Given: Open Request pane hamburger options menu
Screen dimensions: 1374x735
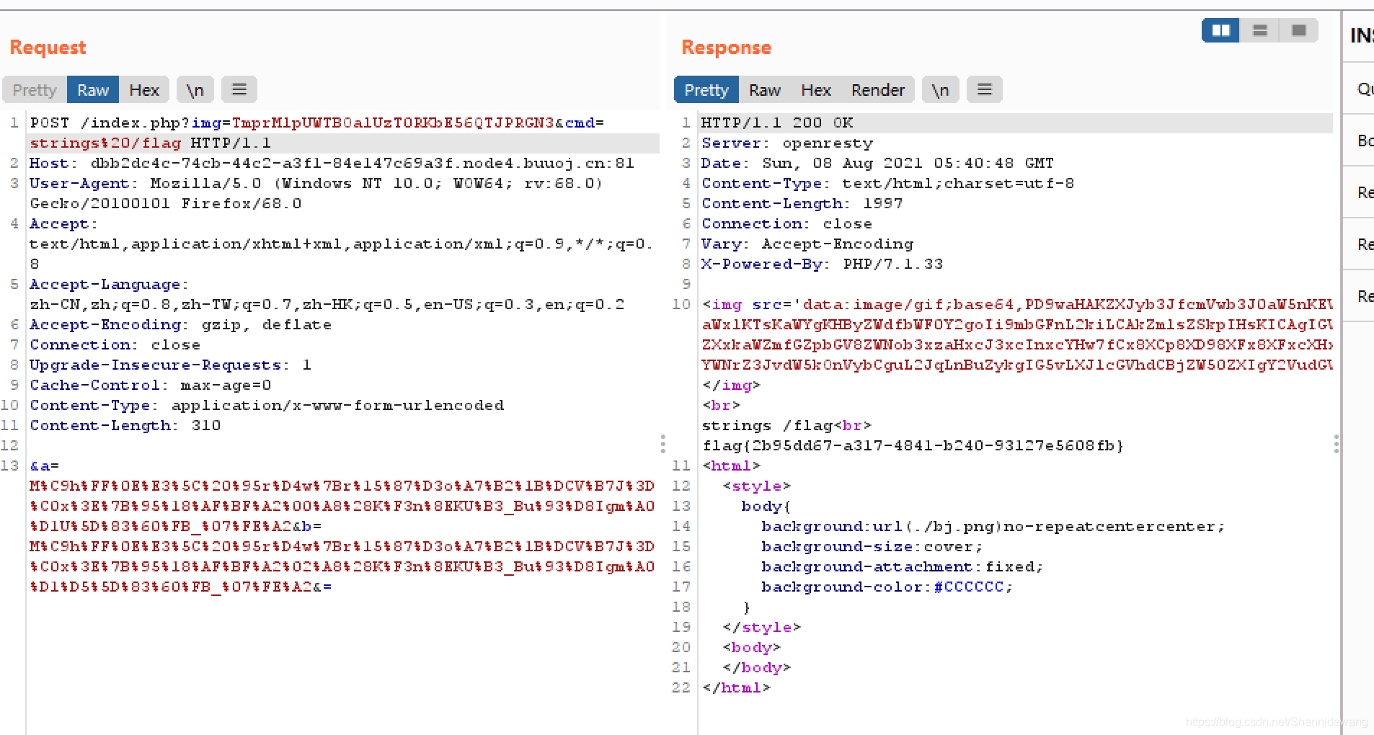Looking at the screenshot, I should pos(239,90).
